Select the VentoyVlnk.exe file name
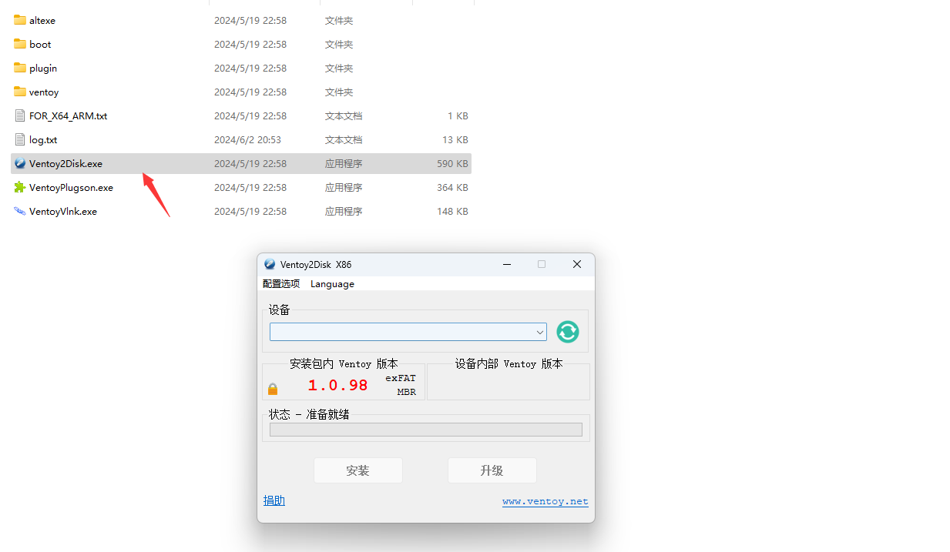 coord(63,211)
